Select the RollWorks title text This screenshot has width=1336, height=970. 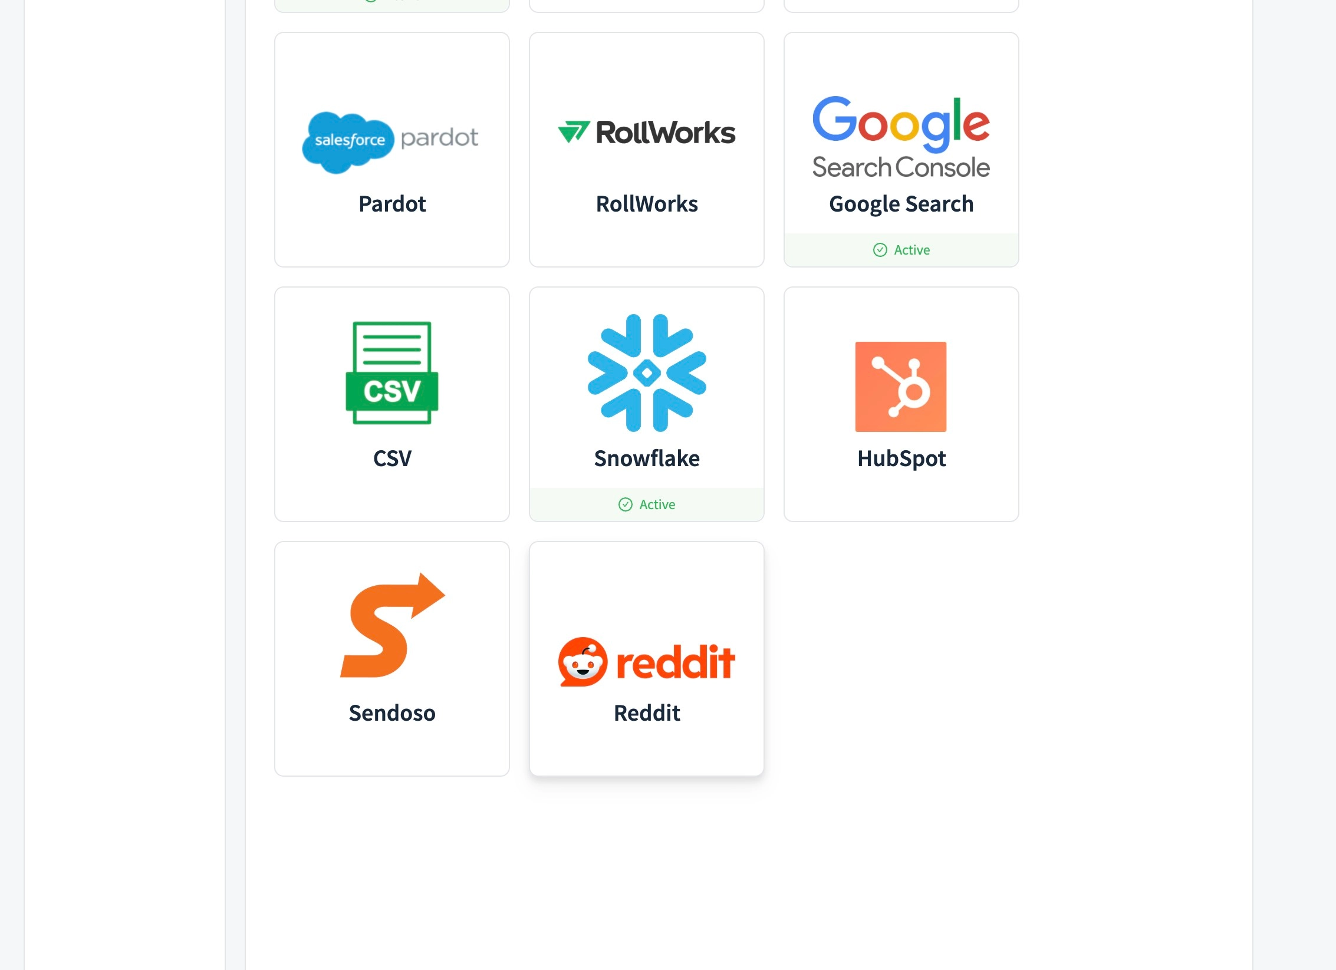[x=647, y=204]
